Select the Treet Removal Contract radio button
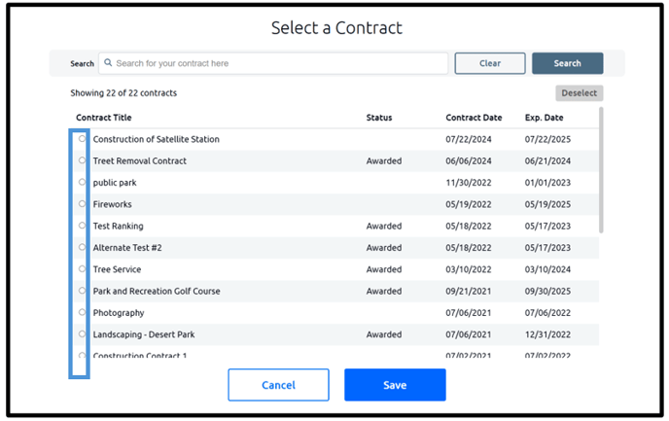Image resolution: width=669 pixels, height=421 pixels. 82,160
